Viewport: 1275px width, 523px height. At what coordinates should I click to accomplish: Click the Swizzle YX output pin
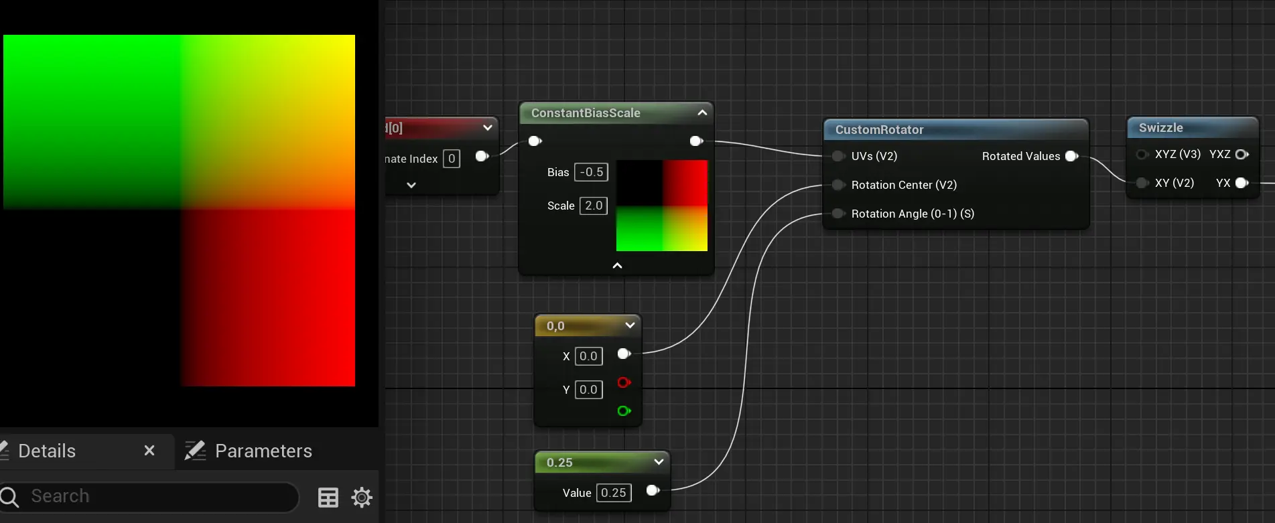(x=1242, y=183)
